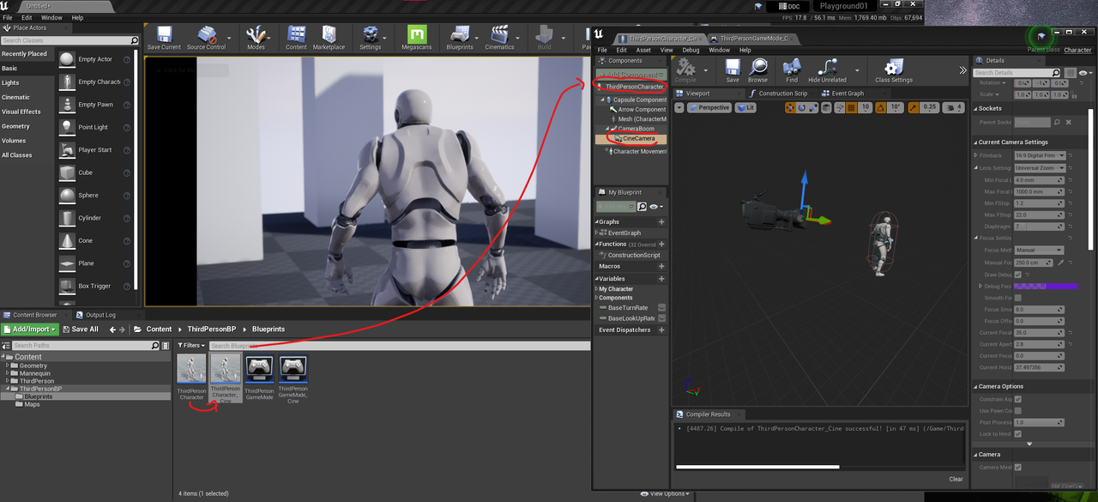Open Source Control in the main toolbar
This screenshot has height=502, width=1098.
(x=206, y=38)
